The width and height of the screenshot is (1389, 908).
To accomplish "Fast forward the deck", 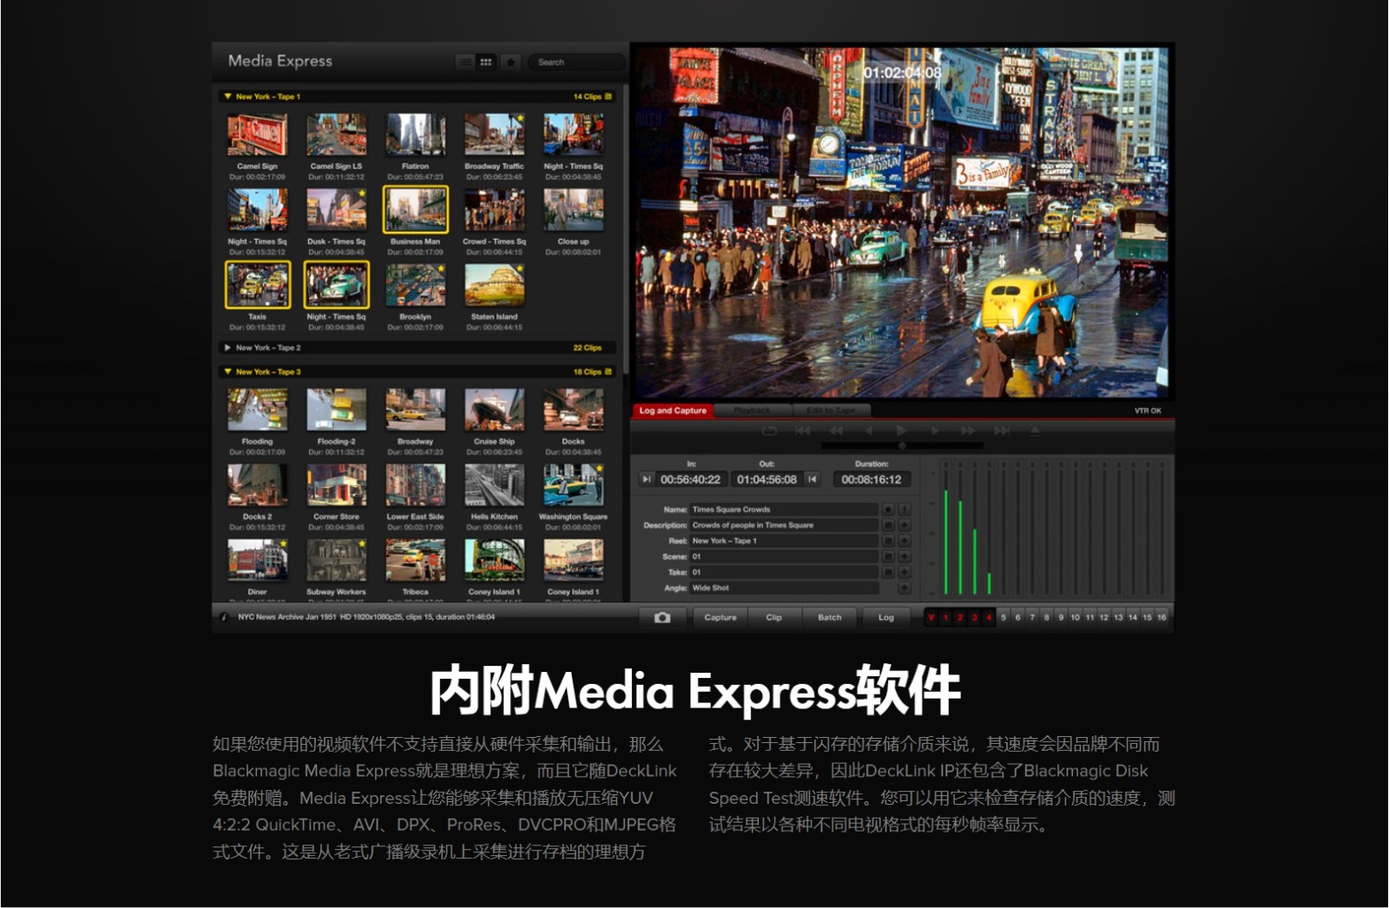I will 967,431.
